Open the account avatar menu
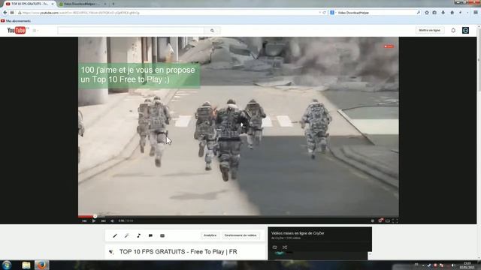 pos(465,30)
